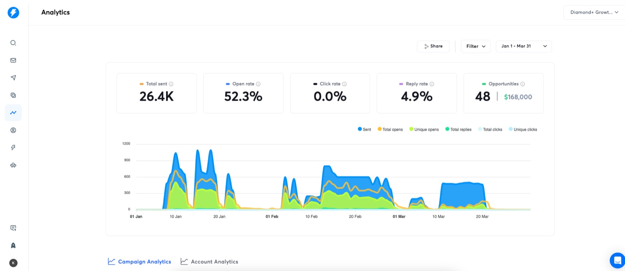
Task: Switch to Campaign Analytics tab
Action: click(x=139, y=262)
